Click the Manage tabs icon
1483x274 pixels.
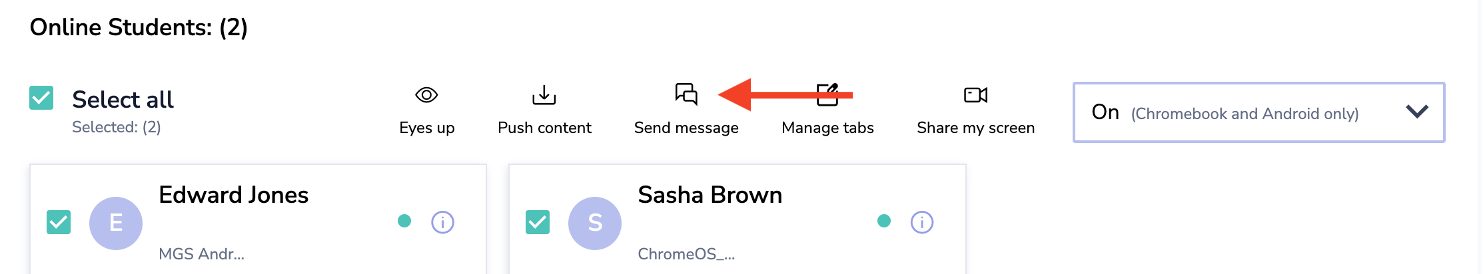827,95
